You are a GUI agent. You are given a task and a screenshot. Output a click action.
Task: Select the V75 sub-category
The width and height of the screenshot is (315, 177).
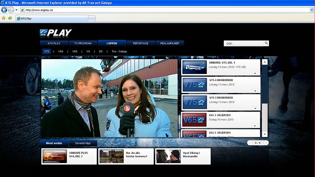pos(46,52)
